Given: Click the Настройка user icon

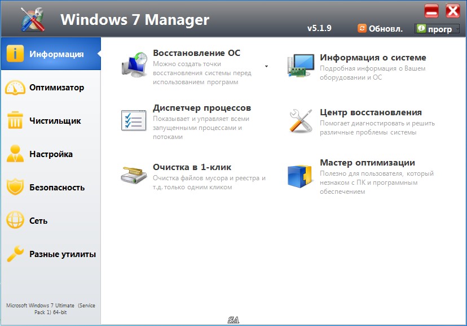Looking at the screenshot, I should pyautogui.click(x=15, y=154).
